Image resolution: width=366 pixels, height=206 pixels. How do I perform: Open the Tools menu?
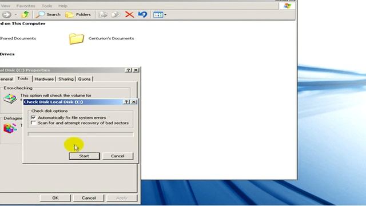pos(47,6)
